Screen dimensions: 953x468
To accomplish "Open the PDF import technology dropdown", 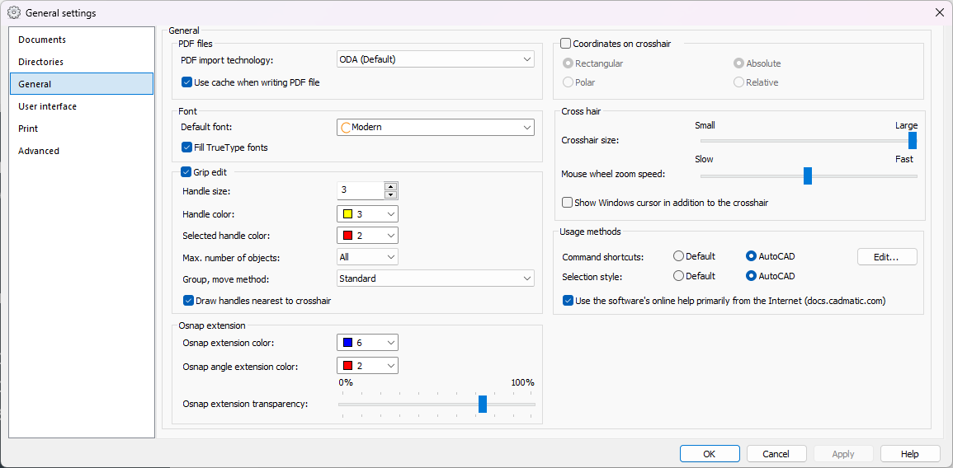I will pos(436,59).
